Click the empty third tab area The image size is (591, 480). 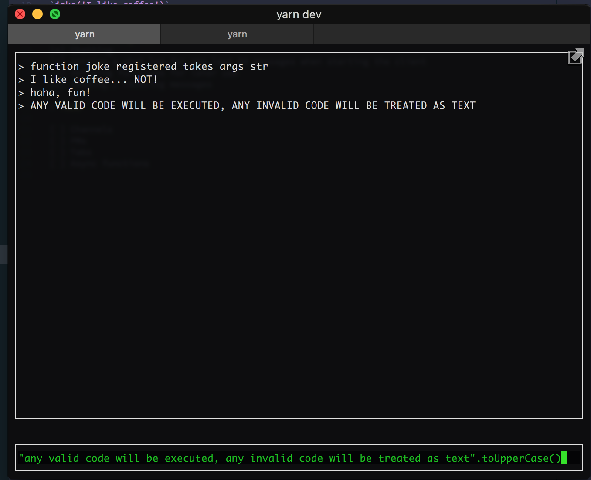452,34
